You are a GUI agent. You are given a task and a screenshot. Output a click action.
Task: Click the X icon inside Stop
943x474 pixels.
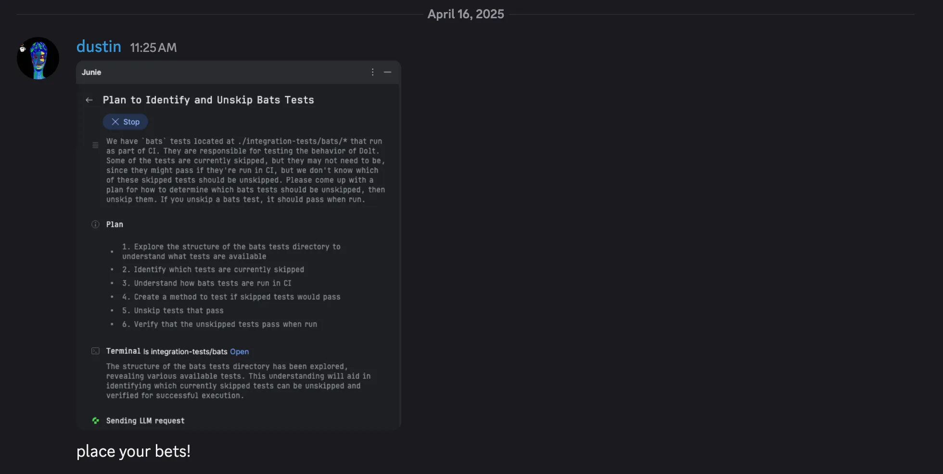[115, 122]
